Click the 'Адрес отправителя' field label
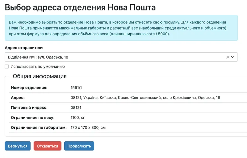The width and height of the screenshot is (247, 158). pyautogui.click(x=24, y=48)
